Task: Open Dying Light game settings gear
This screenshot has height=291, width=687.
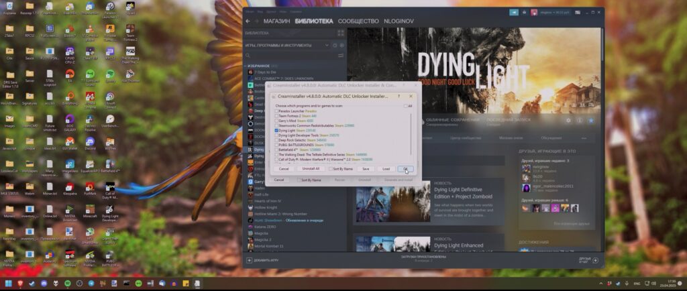Action: pyautogui.click(x=568, y=120)
